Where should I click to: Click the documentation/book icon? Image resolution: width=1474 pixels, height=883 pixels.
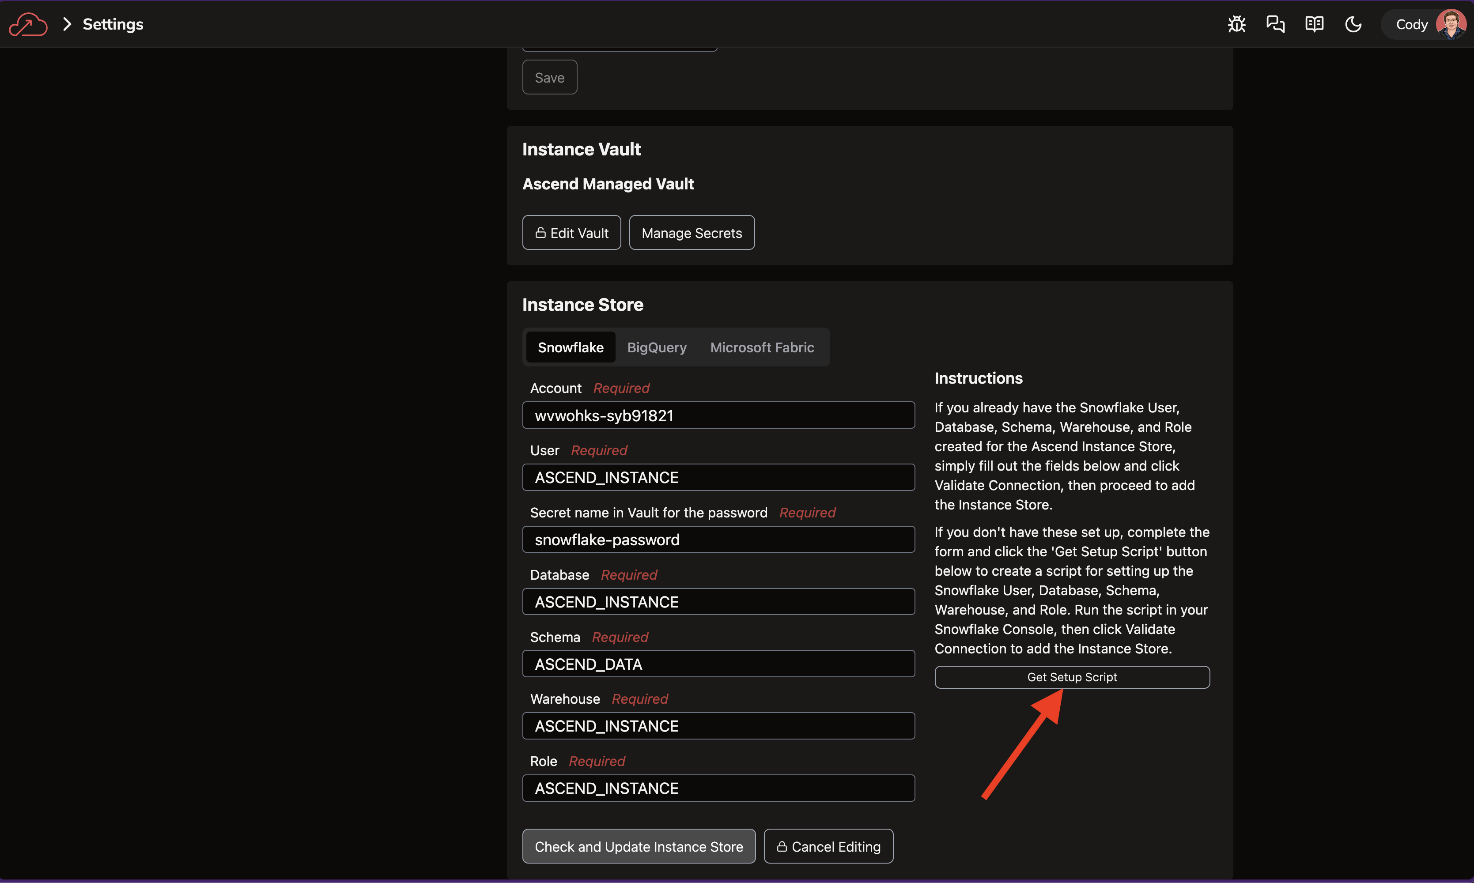click(1314, 23)
